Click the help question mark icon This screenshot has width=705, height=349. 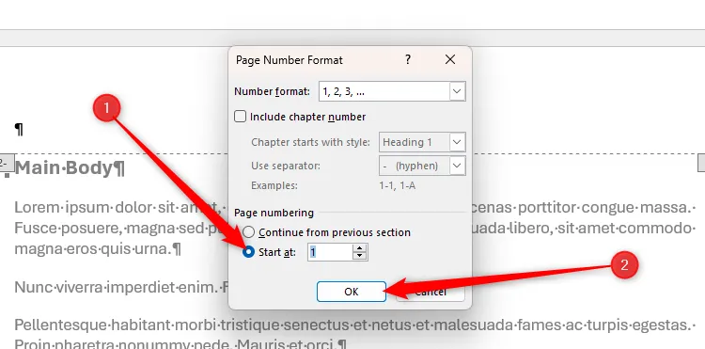pyautogui.click(x=407, y=59)
